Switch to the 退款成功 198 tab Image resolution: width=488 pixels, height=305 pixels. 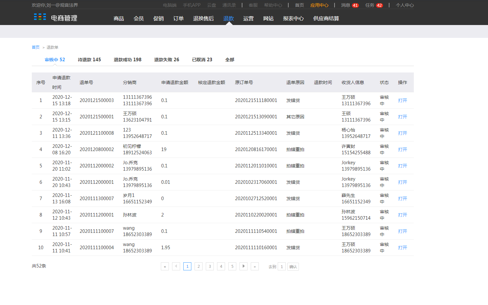tap(127, 60)
